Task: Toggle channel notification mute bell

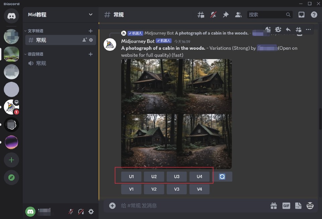Action: coord(213,15)
